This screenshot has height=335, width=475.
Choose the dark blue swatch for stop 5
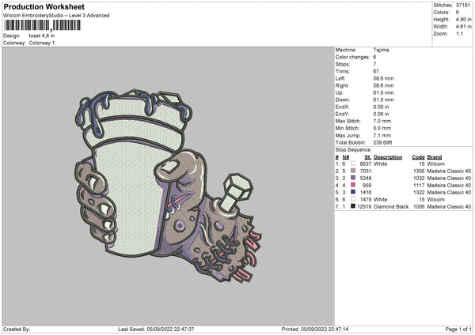(x=351, y=192)
